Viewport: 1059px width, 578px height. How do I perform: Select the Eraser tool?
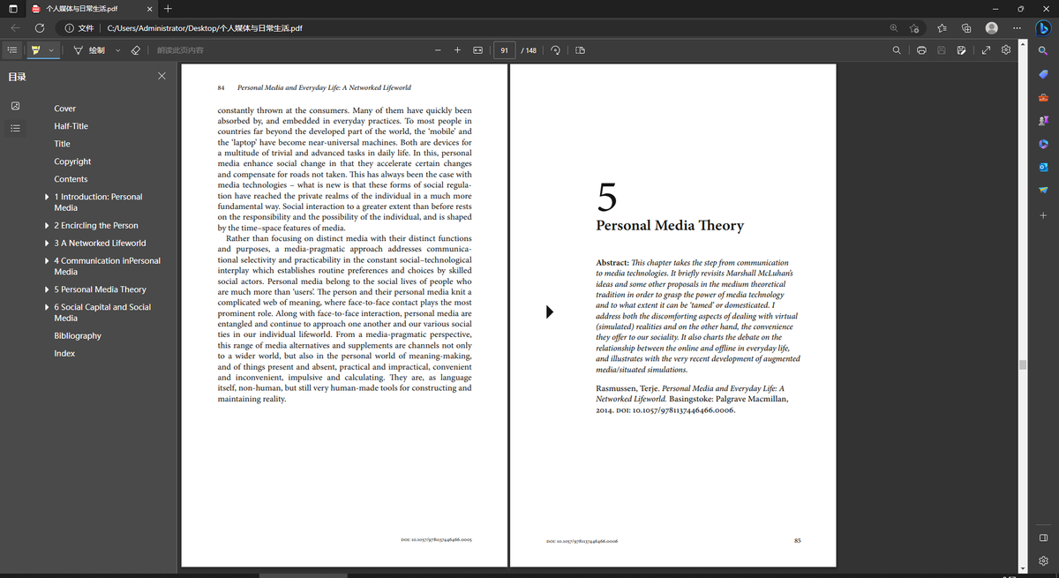[x=135, y=50]
